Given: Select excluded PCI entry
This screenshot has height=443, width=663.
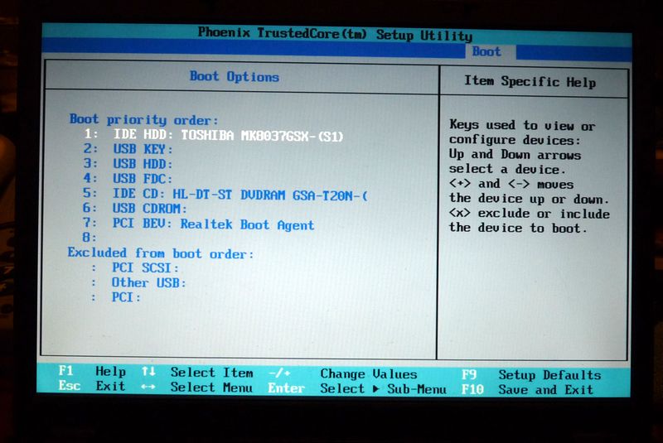Looking at the screenshot, I should [116, 297].
